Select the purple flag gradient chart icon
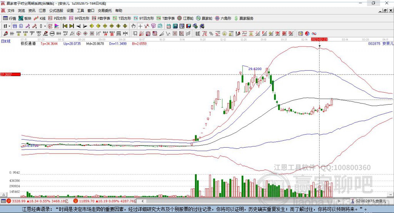Image resolution: width=394 pixels, height=213 pixels. pos(57,26)
